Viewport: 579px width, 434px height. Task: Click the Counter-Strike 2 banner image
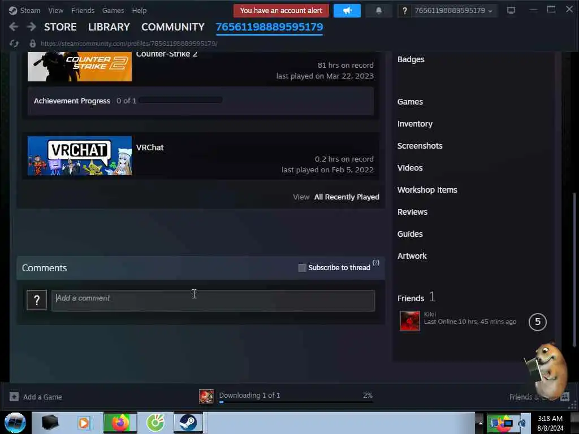pos(80,67)
